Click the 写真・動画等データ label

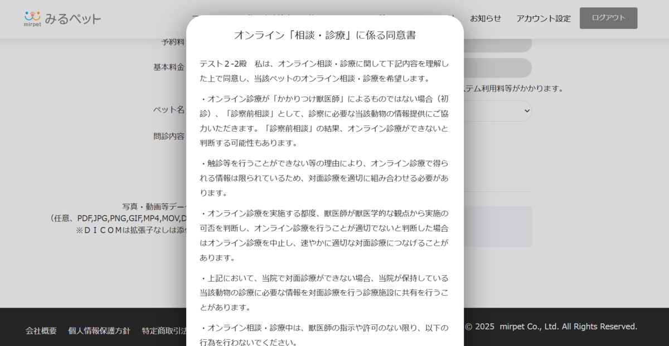pyautogui.click(x=154, y=206)
